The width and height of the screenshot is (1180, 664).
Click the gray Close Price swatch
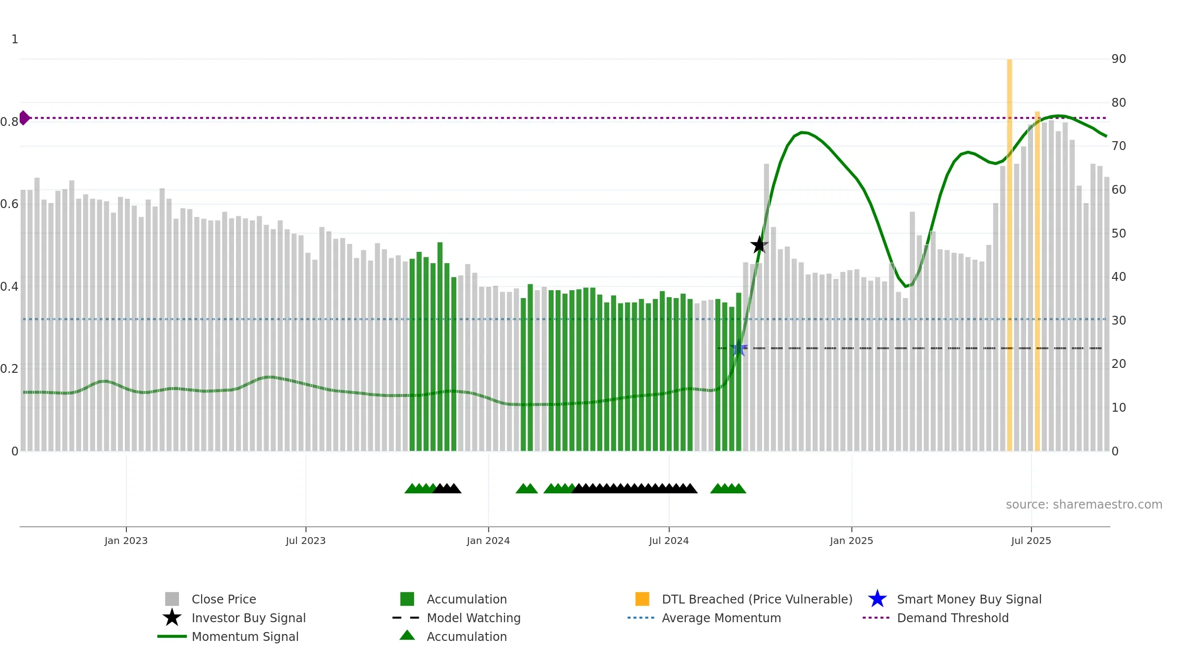(x=172, y=599)
